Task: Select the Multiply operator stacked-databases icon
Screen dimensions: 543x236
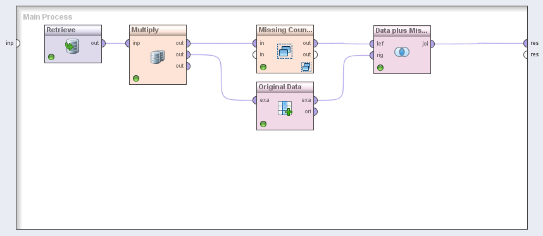Action: 158,57
